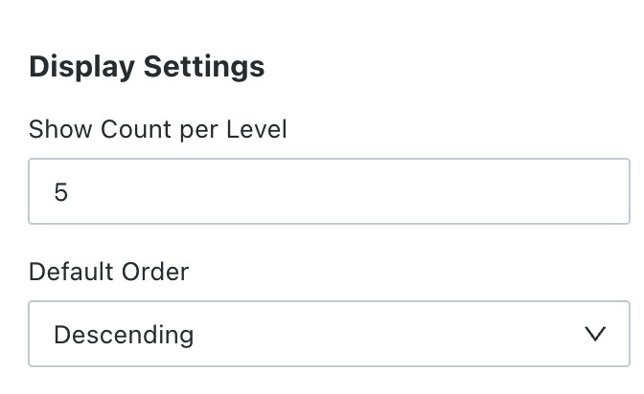Open the Default Order dropdown
Viewport: 644px width, 394px height.
point(329,334)
